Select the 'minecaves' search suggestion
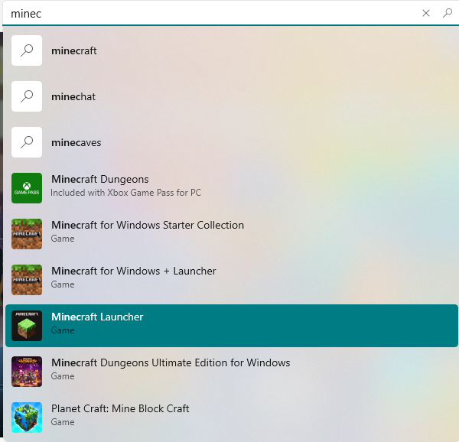 [232, 142]
